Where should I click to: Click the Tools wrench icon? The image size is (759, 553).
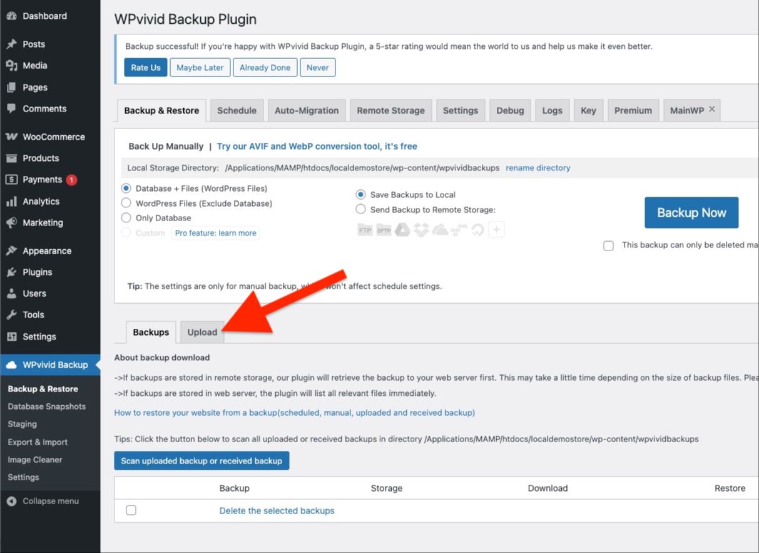11,314
